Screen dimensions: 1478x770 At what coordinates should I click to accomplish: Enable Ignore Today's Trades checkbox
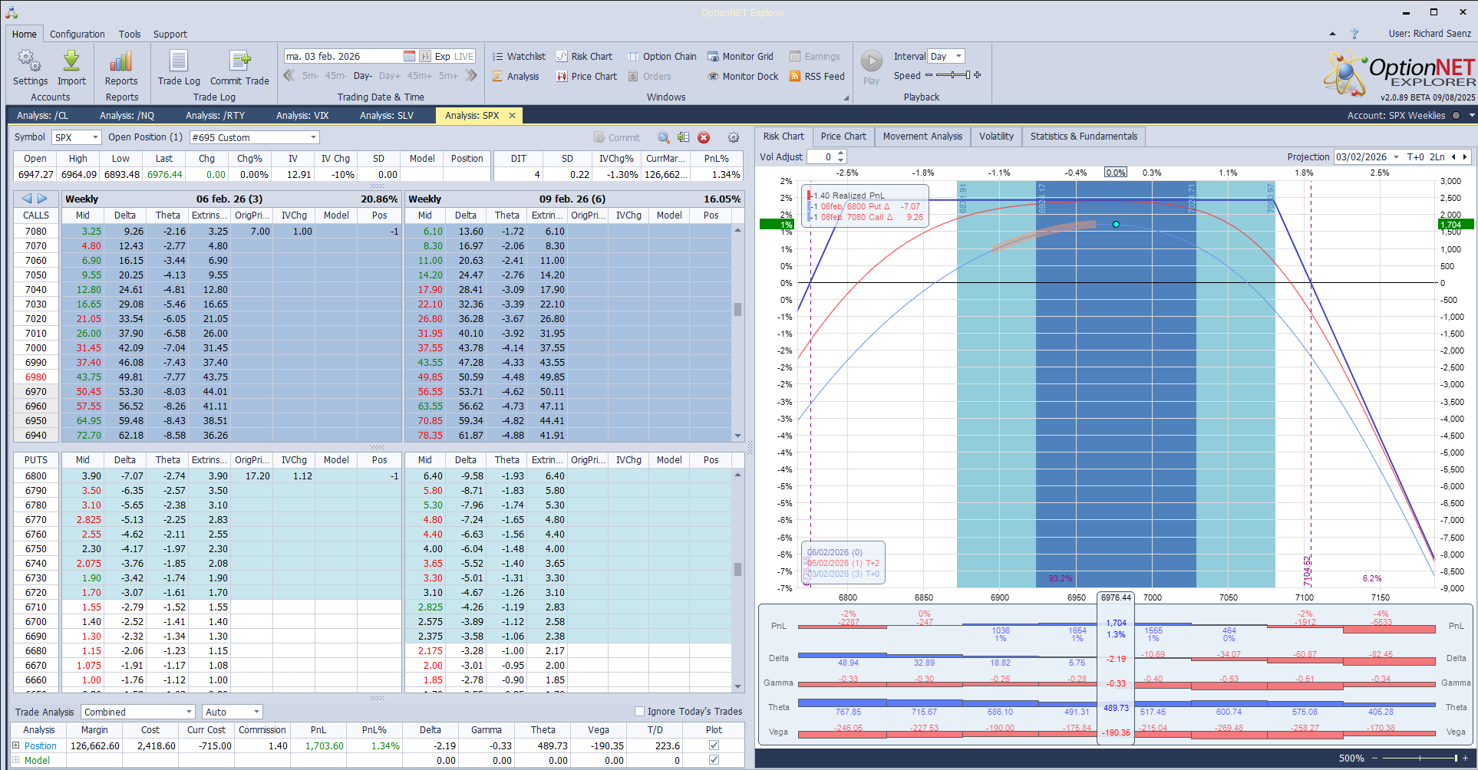click(x=639, y=712)
